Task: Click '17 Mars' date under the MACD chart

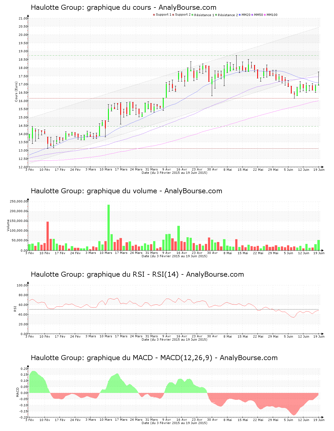Action: coord(121,420)
